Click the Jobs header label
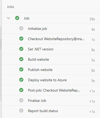 (11, 7)
